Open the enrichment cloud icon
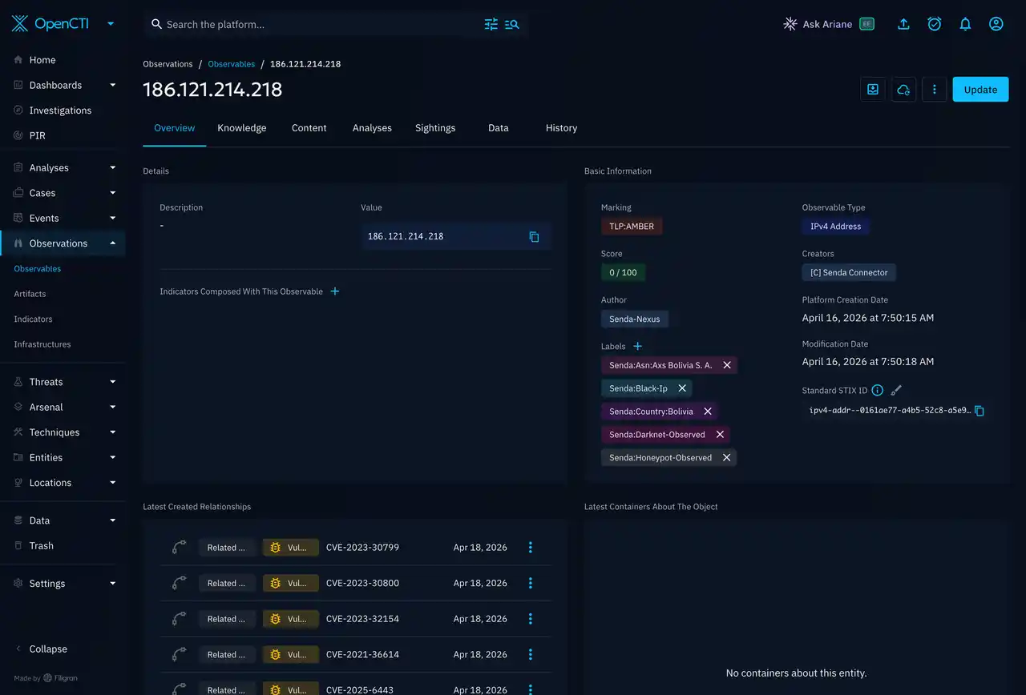This screenshot has height=695, width=1026. [x=903, y=90]
